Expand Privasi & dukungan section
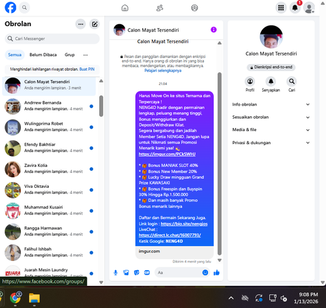This screenshot has width=326, height=308. (271, 143)
